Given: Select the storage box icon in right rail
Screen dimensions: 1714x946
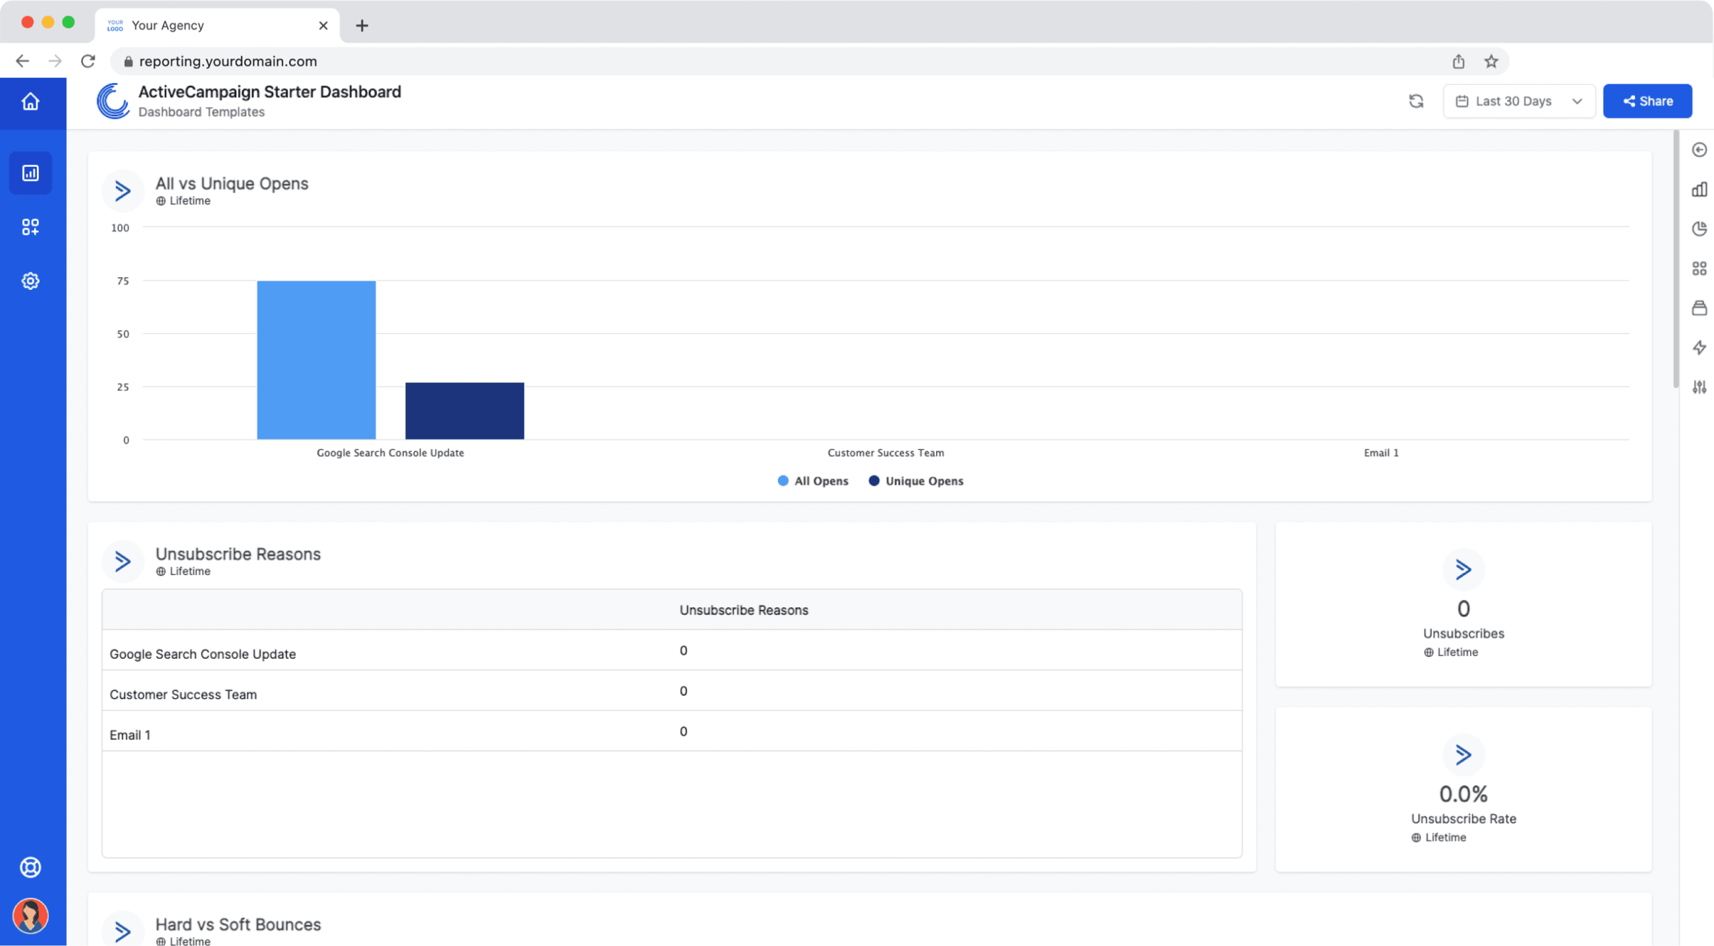Looking at the screenshot, I should point(1699,308).
